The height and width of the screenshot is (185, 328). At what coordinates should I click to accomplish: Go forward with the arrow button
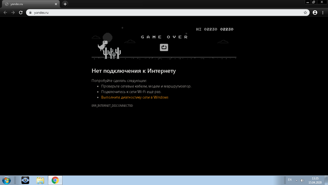13,13
